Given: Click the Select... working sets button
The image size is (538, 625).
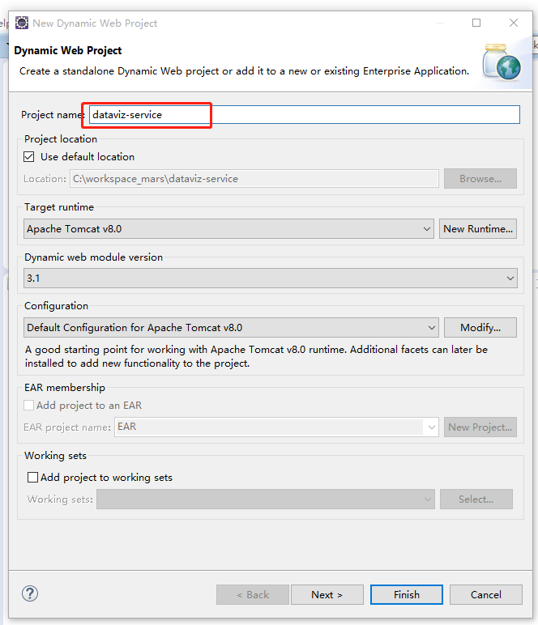Looking at the screenshot, I should point(476,499).
